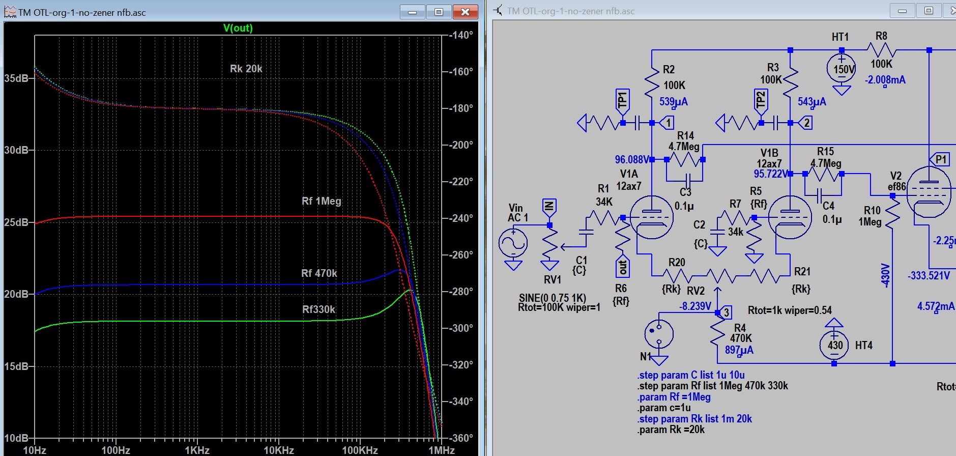Select capacitor C2 symbol
Viewport: 956px width, 456px height.
click(x=717, y=231)
